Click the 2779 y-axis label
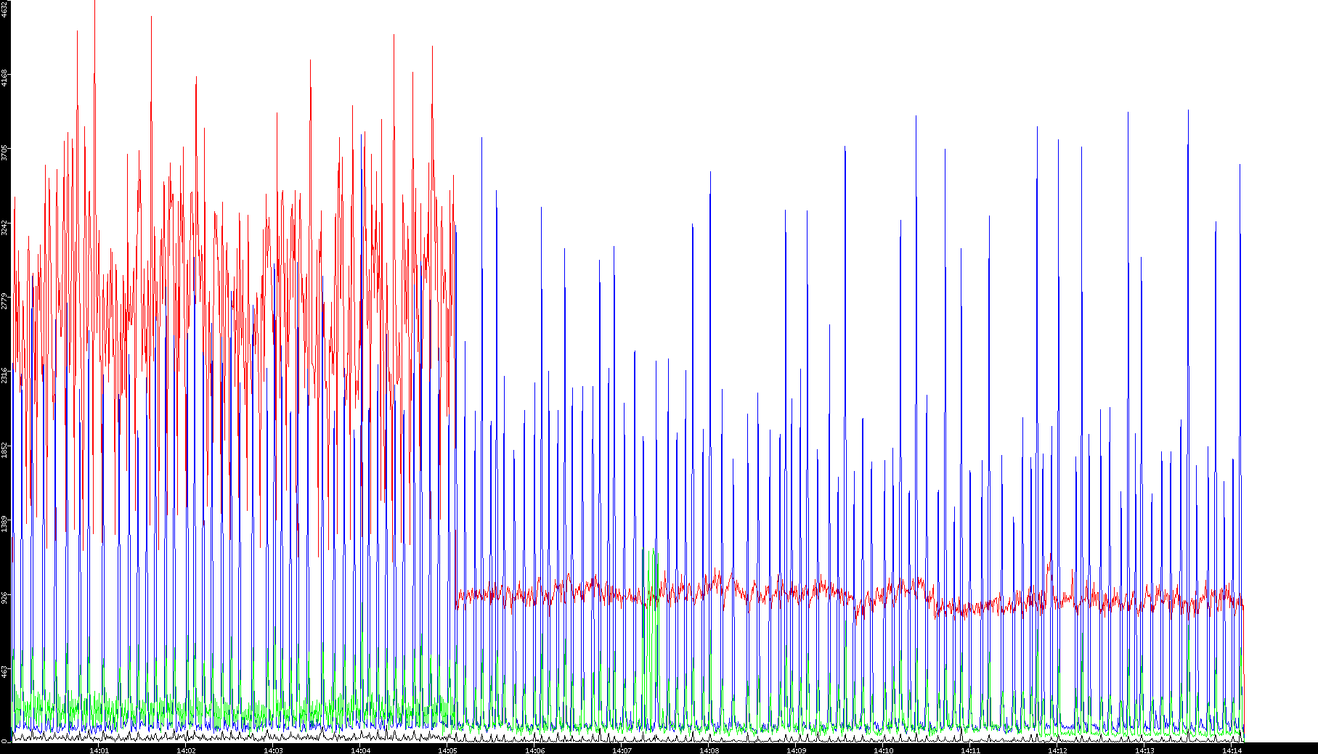1318x754 pixels. click(x=4, y=301)
